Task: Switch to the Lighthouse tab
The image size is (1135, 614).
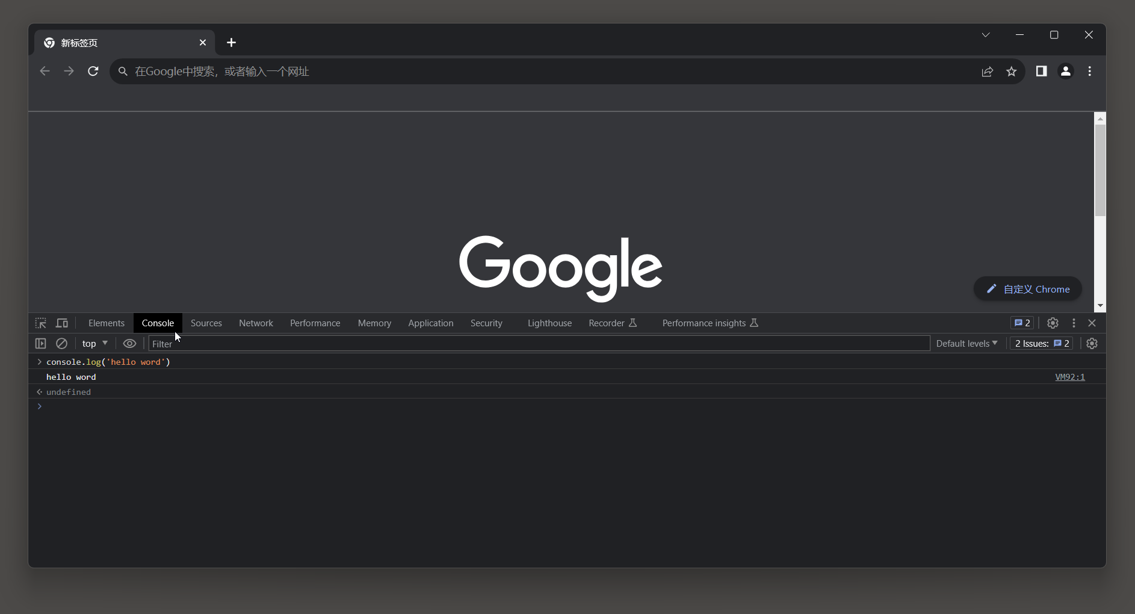Action: tap(549, 323)
